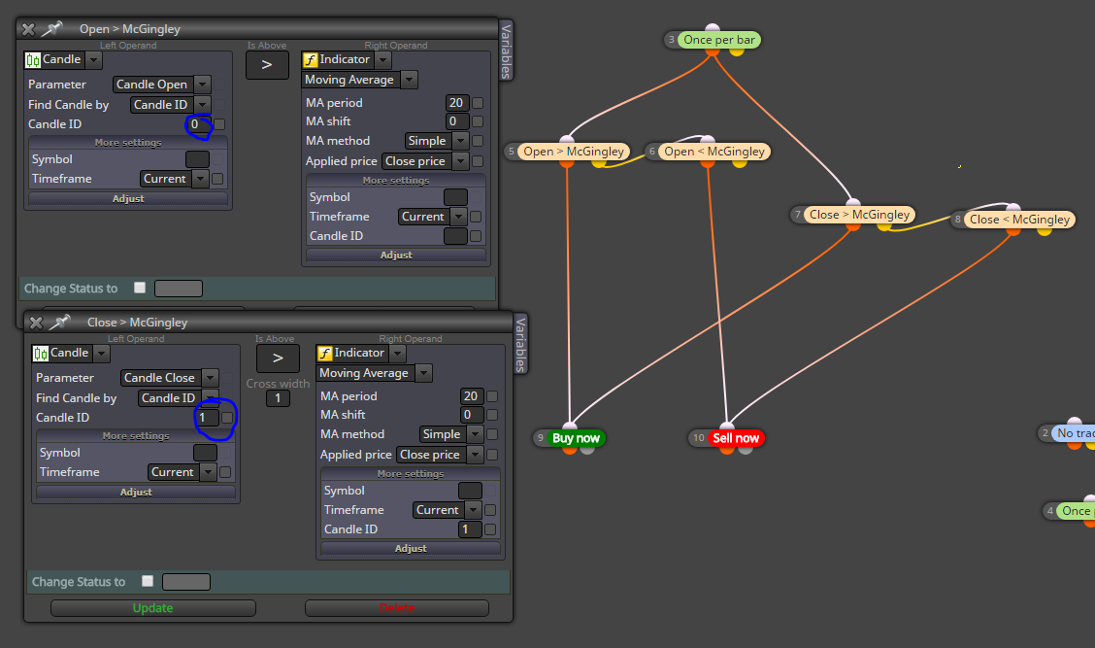The height and width of the screenshot is (648, 1095).
Task: Select node 8 Close < McGingley
Action: pos(1019,220)
